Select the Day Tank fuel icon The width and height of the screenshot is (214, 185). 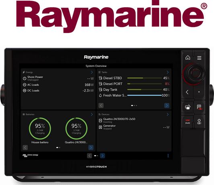(101, 89)
